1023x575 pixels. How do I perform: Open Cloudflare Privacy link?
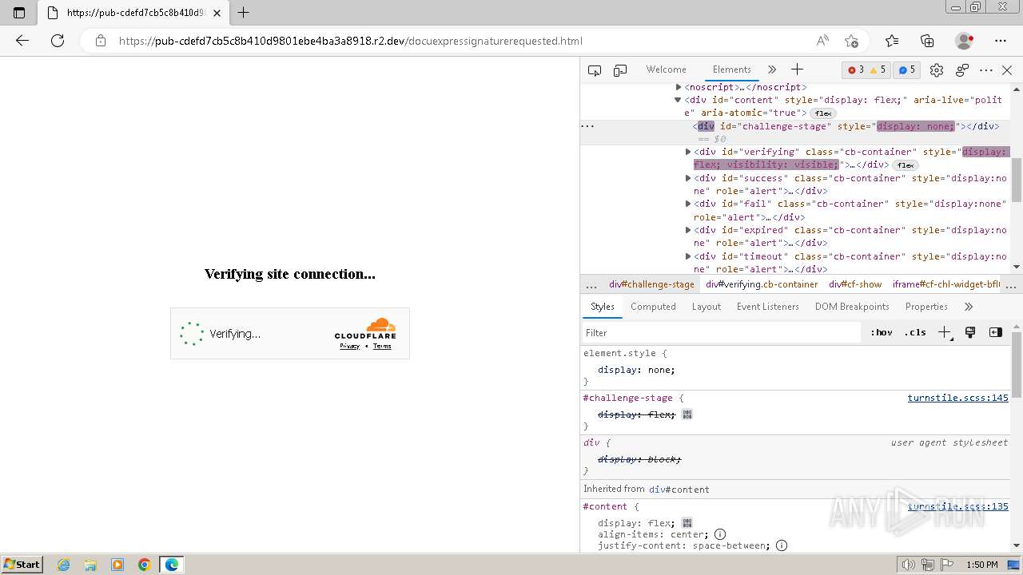349,346
